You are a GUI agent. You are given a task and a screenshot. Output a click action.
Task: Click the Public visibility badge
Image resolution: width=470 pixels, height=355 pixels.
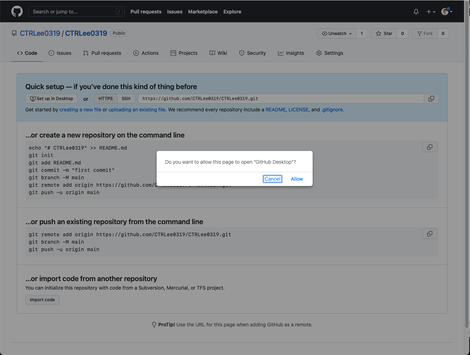tap(119, 33)
